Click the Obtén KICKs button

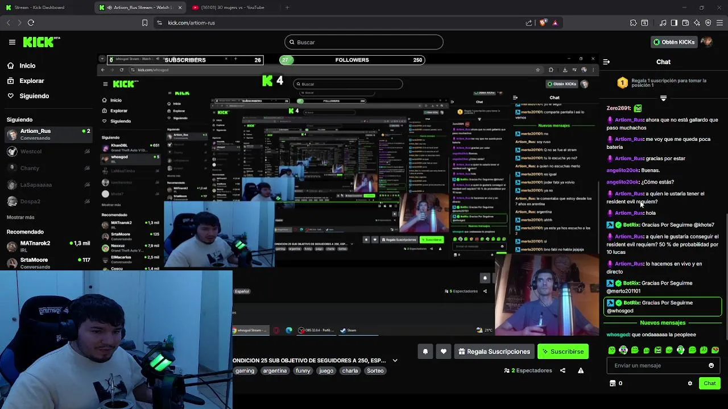point(674,42)
